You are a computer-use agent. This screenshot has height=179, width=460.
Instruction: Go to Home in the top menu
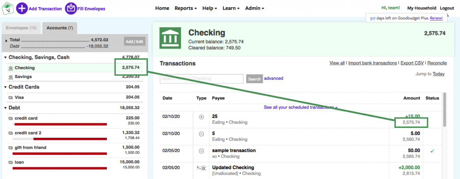click(x=162, y=8)
